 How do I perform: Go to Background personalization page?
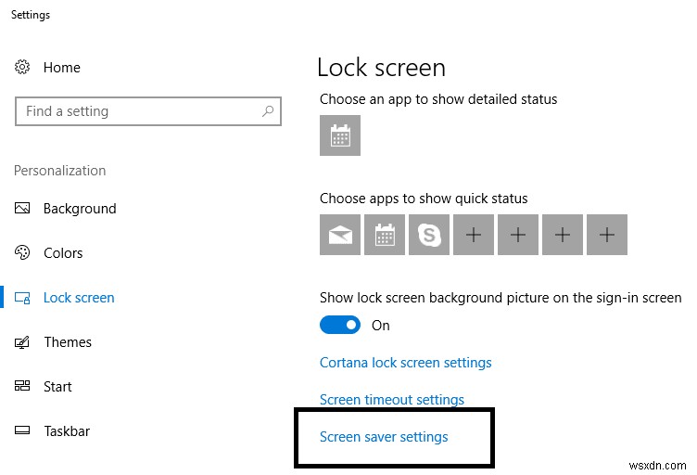pyautogui.click(x=80, y=209)
